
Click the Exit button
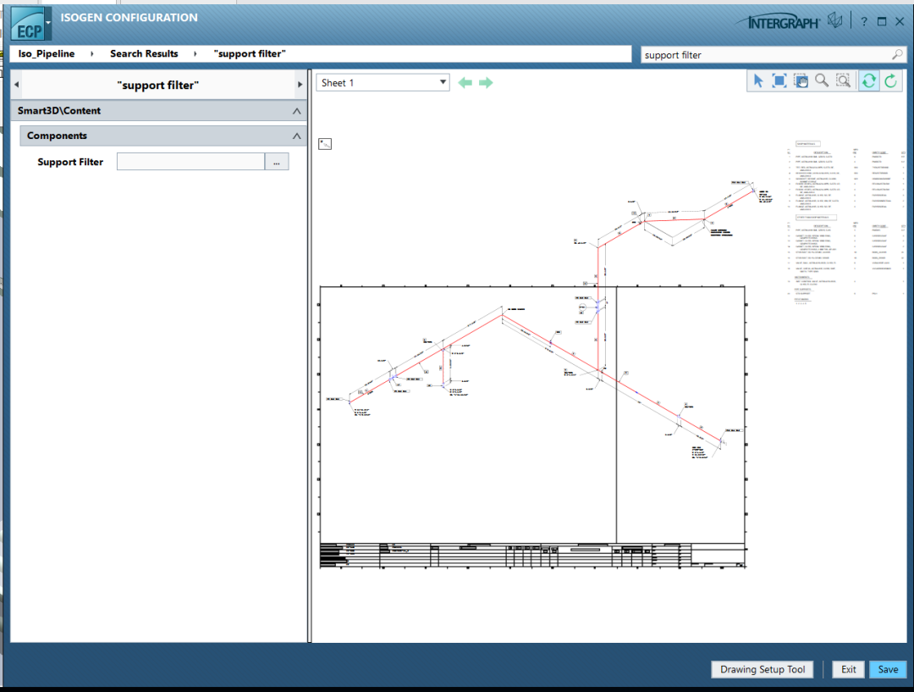(x=849, y=669)
